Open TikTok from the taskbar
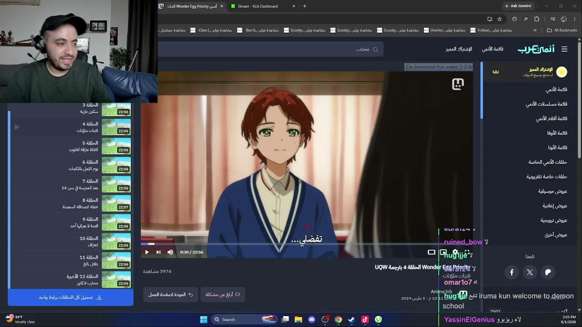This screenshot has height=327, width=582. tap(365, 319)
